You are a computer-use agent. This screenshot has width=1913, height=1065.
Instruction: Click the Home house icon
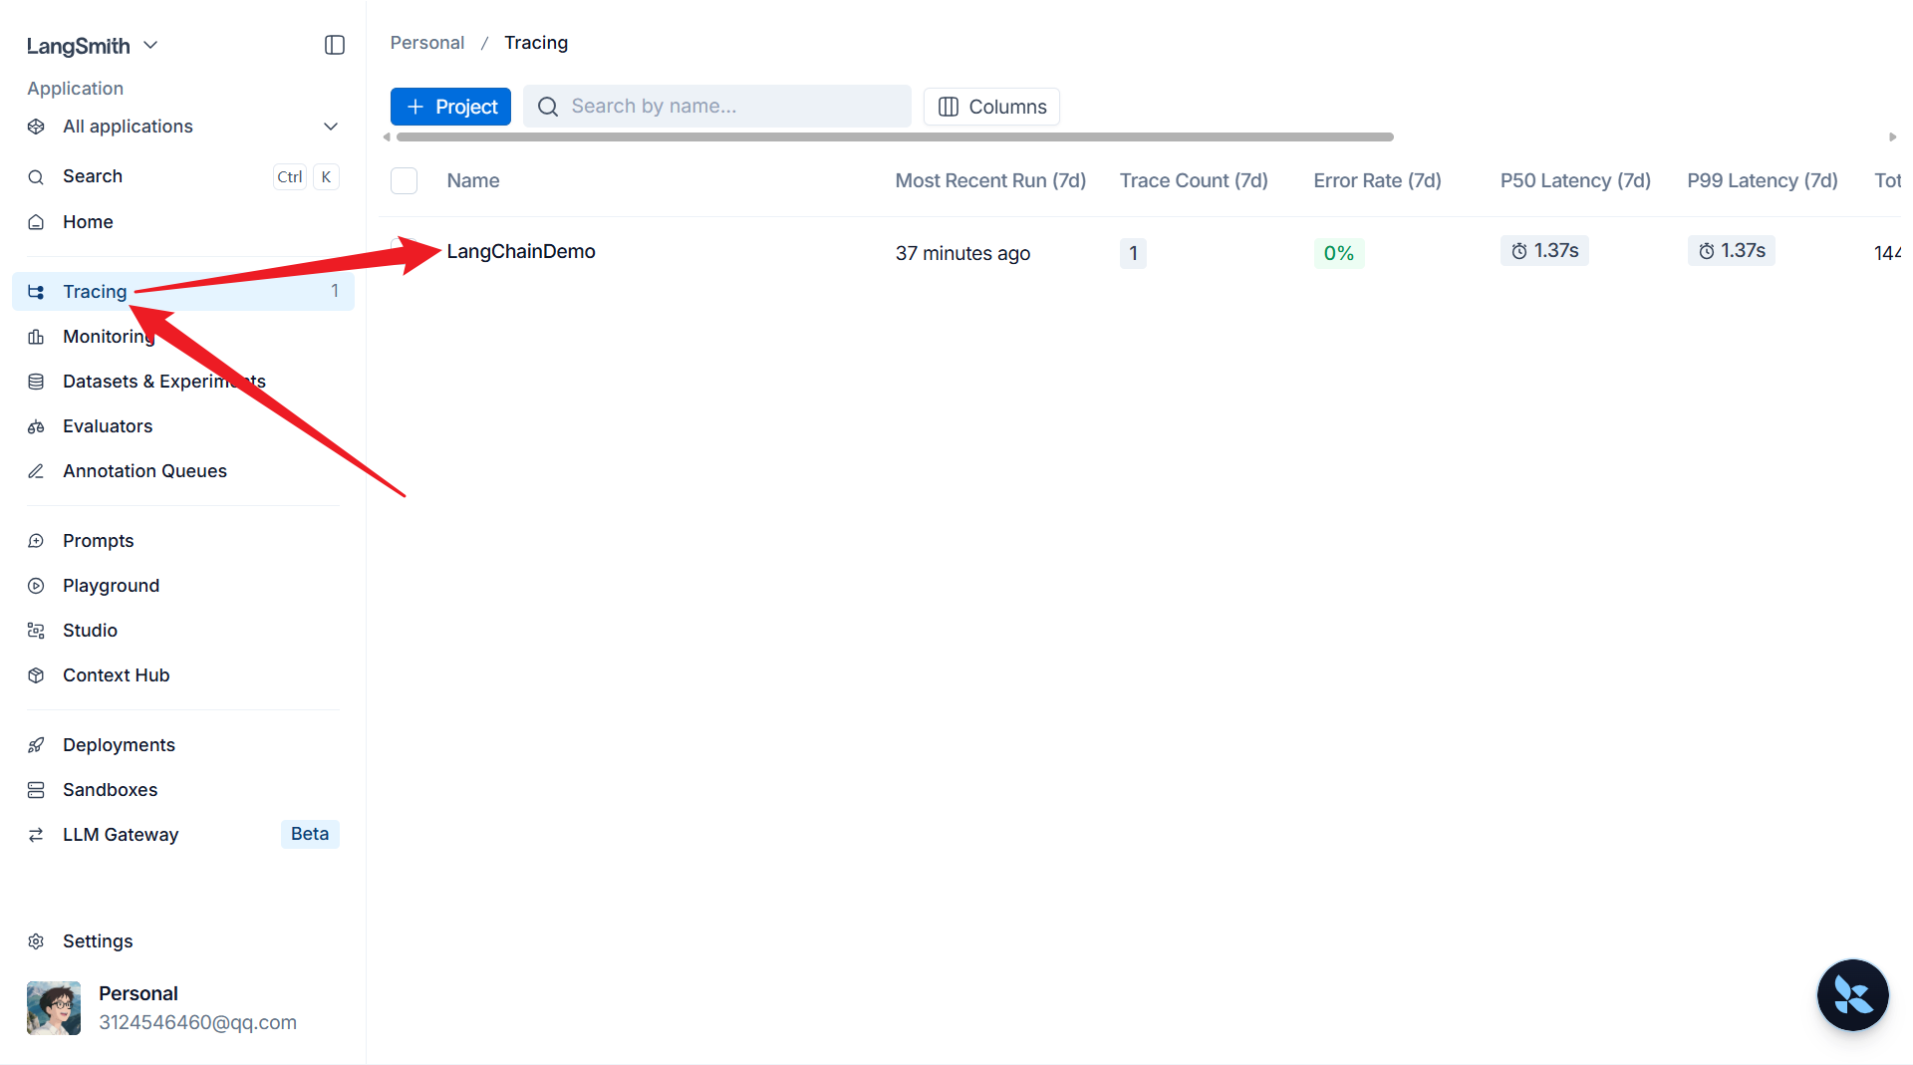(36, 222)
